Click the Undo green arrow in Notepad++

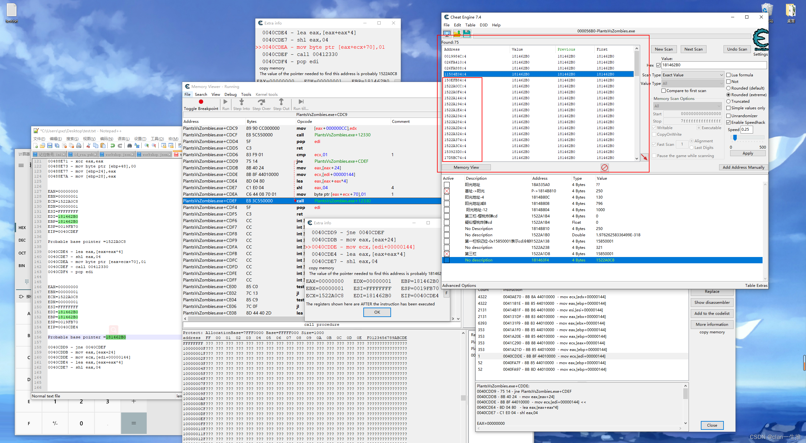click(113, 145)
